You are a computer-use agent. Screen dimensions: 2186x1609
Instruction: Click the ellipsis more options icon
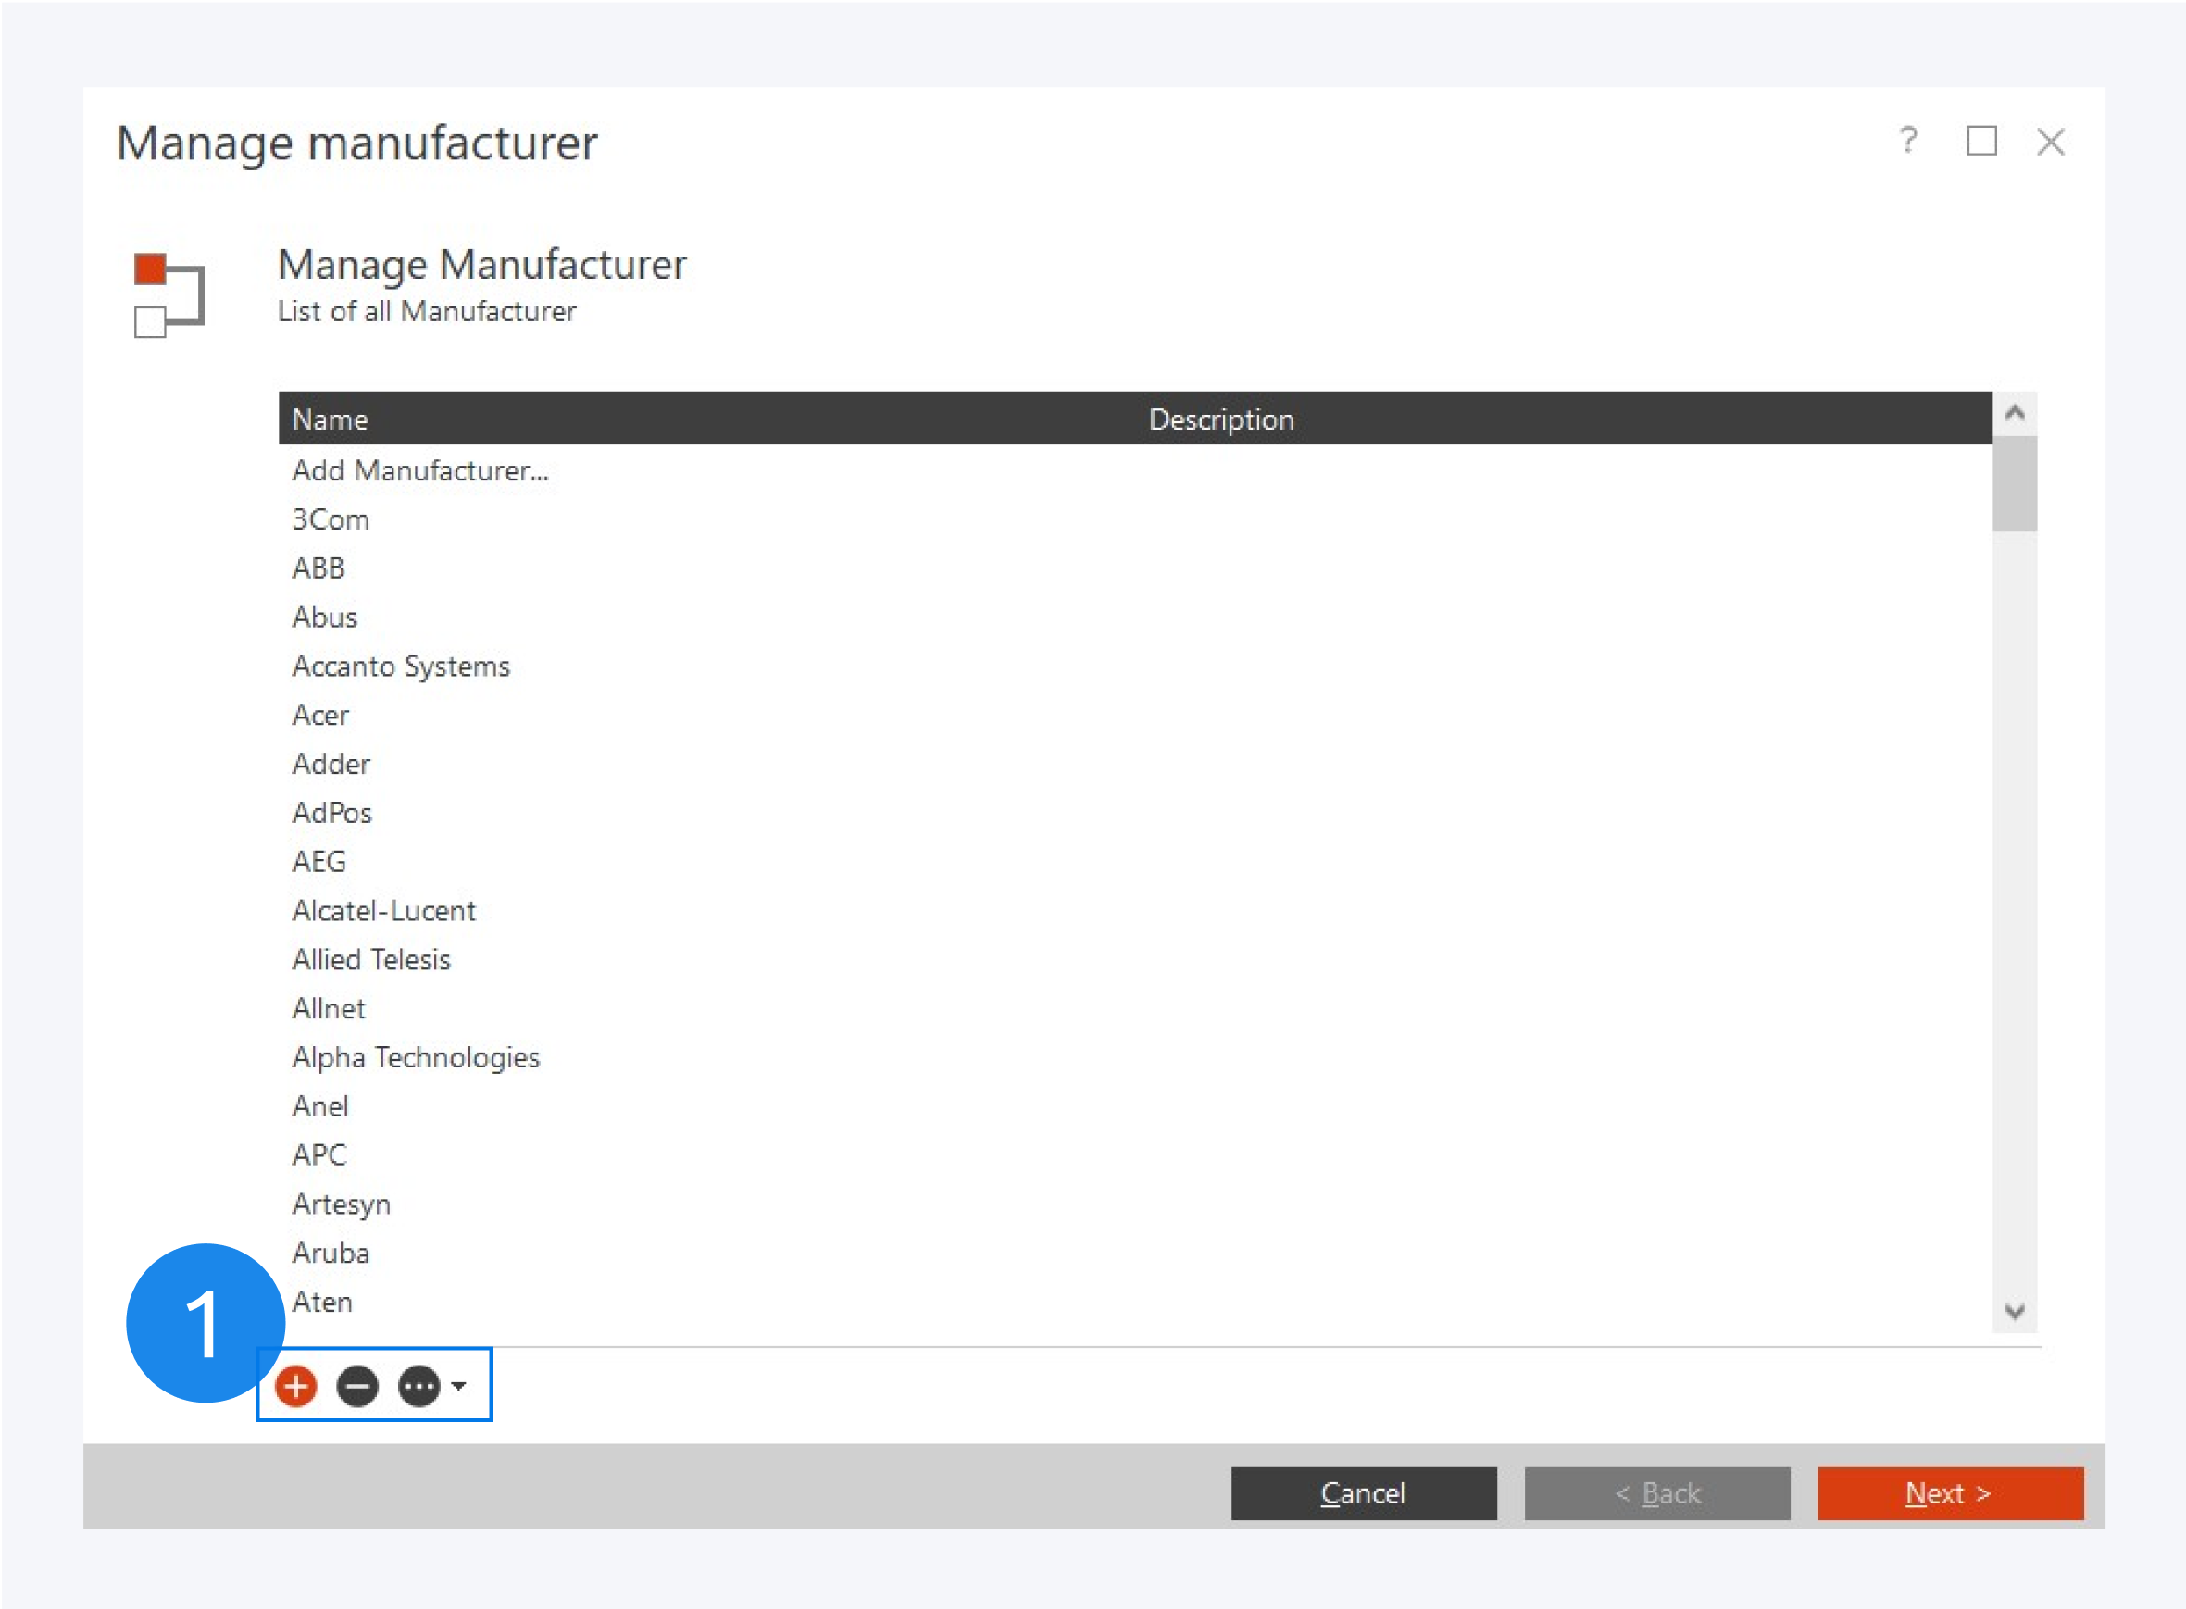point(418,1386)
